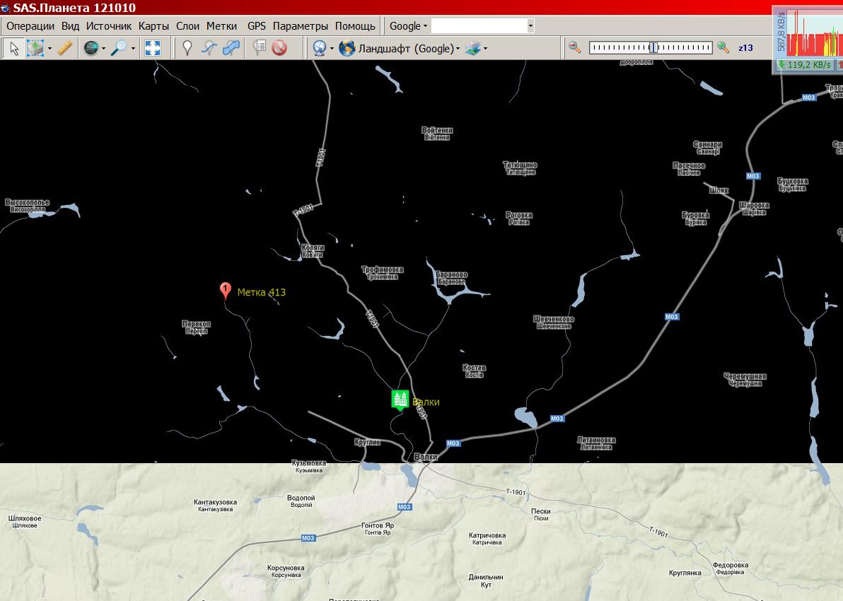Open the Операции menu
The image size is (843, 601).
click(x=30, y=26)
